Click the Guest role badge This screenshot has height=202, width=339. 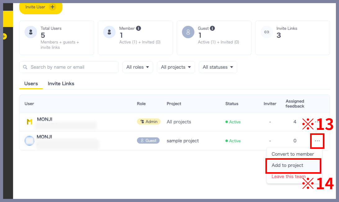pyautogui.click(x=148, y=140)
